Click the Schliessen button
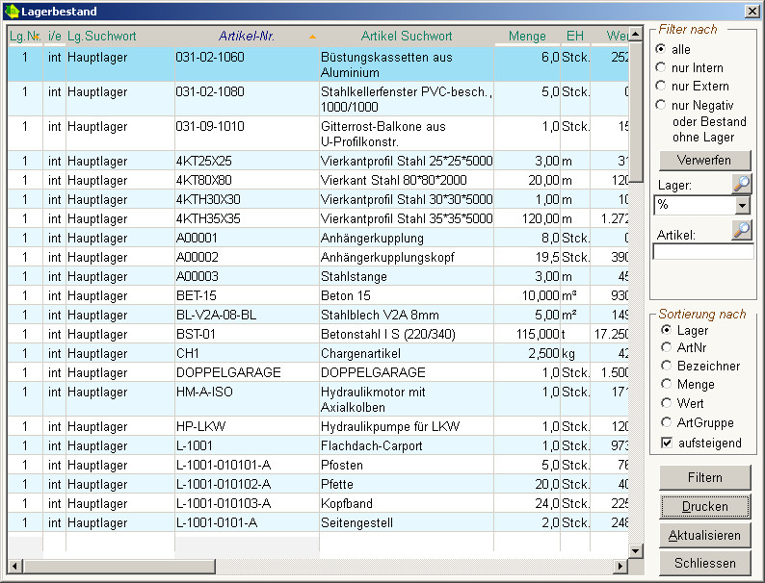 click(x=704, y=563)
